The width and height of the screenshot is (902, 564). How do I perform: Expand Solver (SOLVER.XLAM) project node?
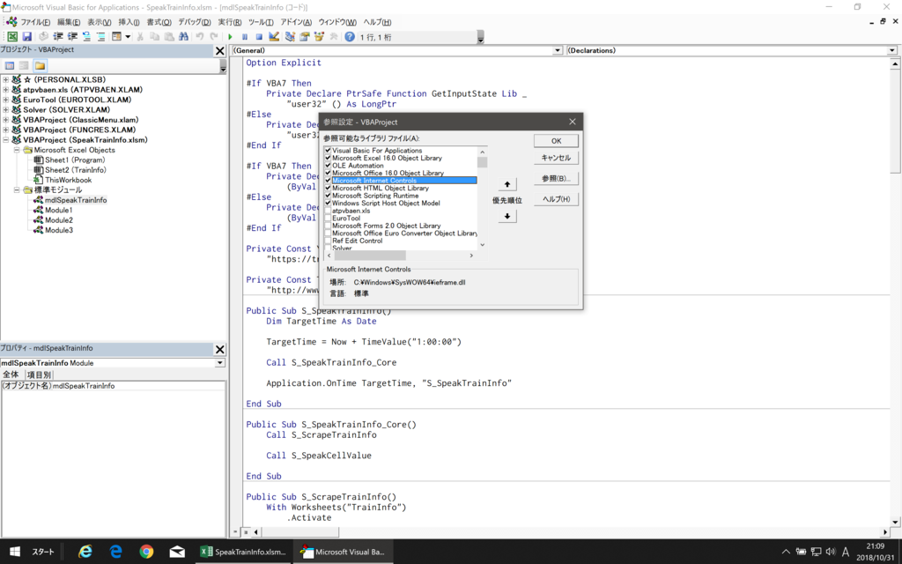pos(6,110)
